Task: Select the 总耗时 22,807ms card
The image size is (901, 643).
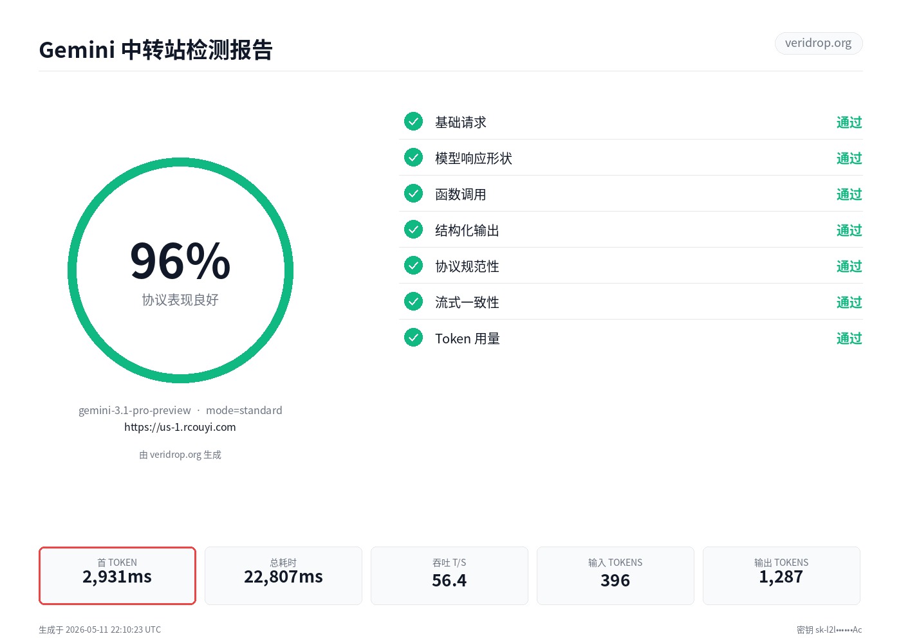Action: 283,575
